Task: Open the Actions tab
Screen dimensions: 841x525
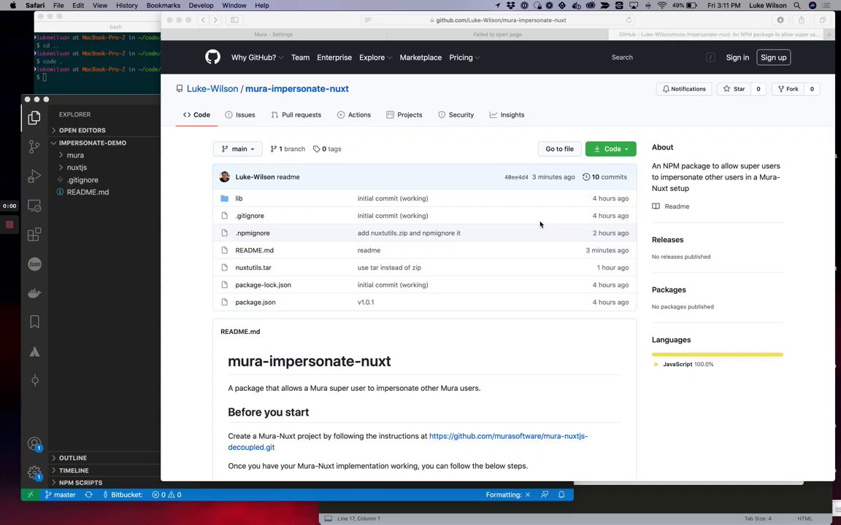Action: (x=354, y=114)
